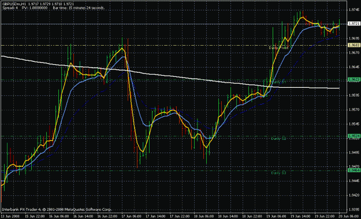Click the green 1.9623 price label

pos(354,80)
